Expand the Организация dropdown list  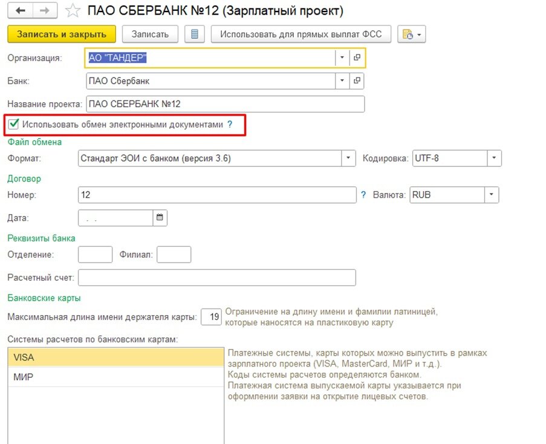point(342,57)
